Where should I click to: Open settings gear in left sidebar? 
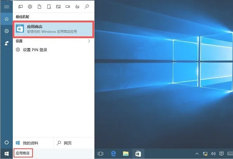coord(7,31)
